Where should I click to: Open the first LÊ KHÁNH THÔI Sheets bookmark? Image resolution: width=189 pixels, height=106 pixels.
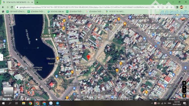pyautogui.click(x=36, y=12)
